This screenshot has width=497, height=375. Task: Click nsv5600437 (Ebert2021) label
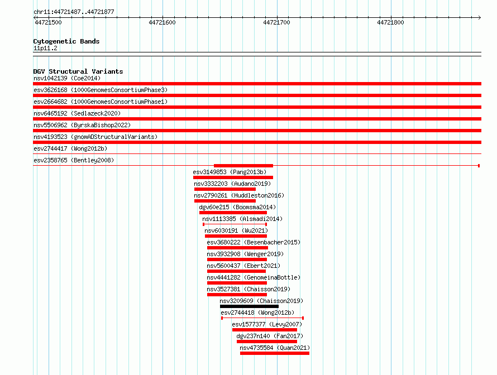tap(243, 266)
